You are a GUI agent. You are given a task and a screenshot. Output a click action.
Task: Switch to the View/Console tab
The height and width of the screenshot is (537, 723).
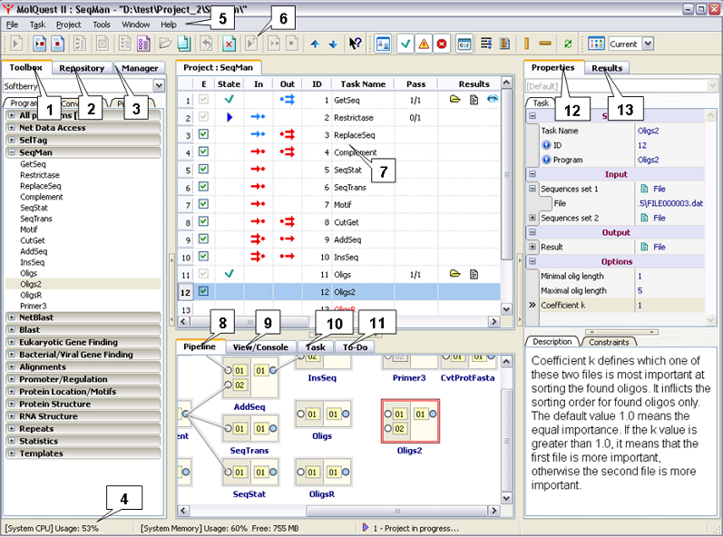pos(260,347)
